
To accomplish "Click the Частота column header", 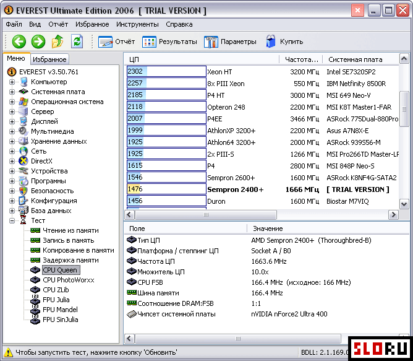I will (300, 59).
